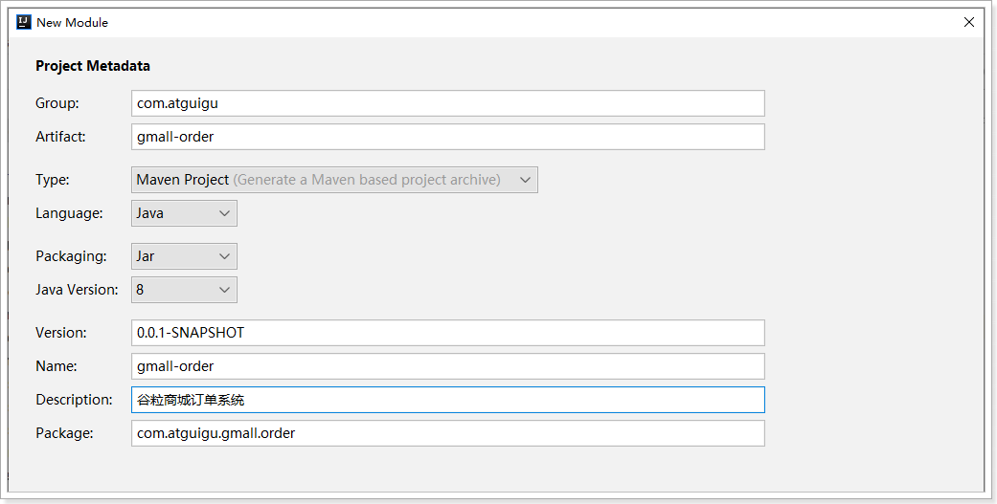997x504 pixels.
Task: Click the "Group:" label
Action: click(x=57, y=103)
